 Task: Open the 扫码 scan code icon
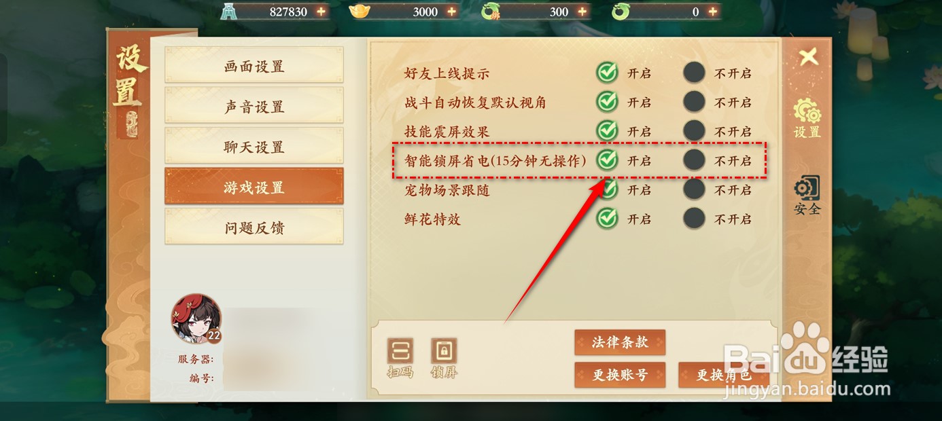coord(400,352)
